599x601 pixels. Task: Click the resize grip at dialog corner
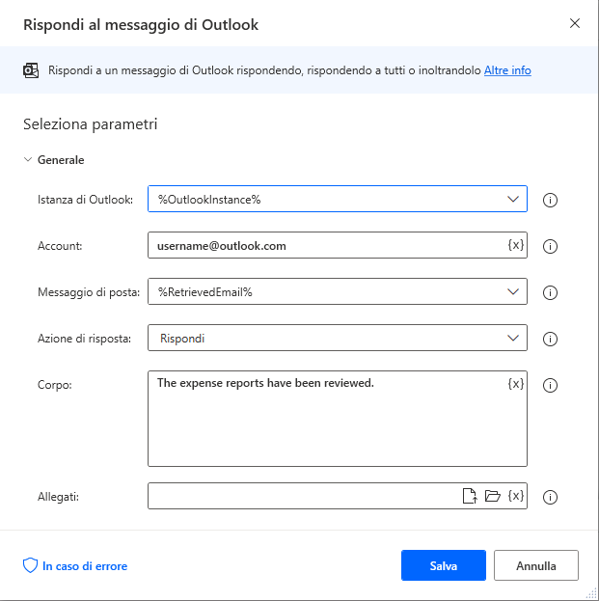pyautogui.click(x=591, y=593)
